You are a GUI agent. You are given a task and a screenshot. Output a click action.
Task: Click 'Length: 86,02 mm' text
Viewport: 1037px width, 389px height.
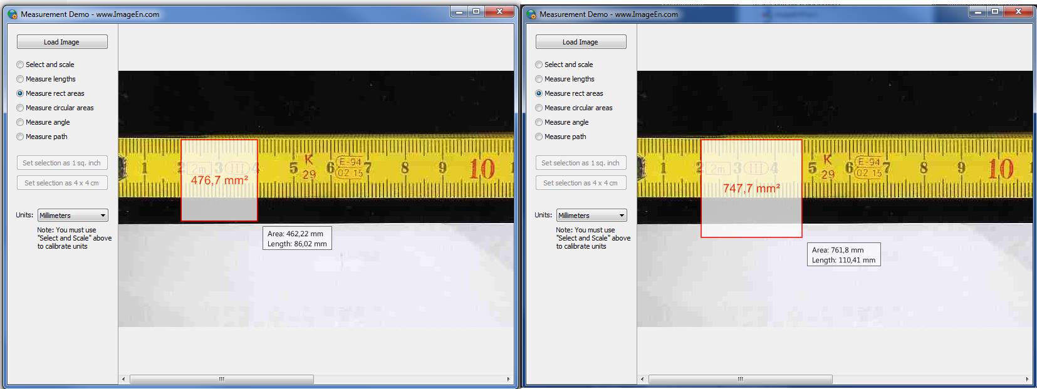pyautogui.click(x=297, y=244)
